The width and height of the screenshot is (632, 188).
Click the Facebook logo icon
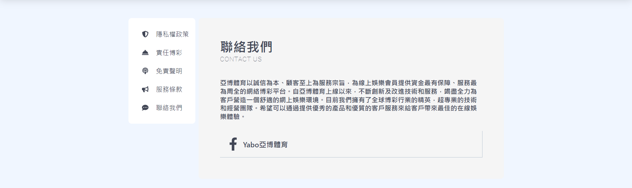click(x=233, y=144)
